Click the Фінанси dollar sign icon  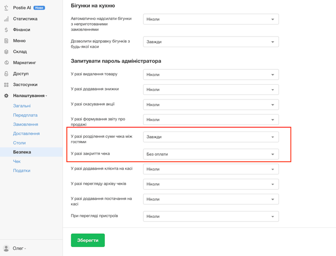6,30
